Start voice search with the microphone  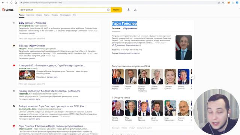coord(128,10)
